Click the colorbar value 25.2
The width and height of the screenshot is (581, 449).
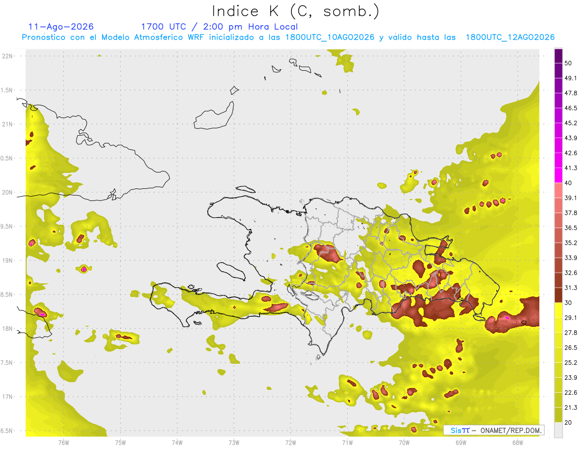571,363
